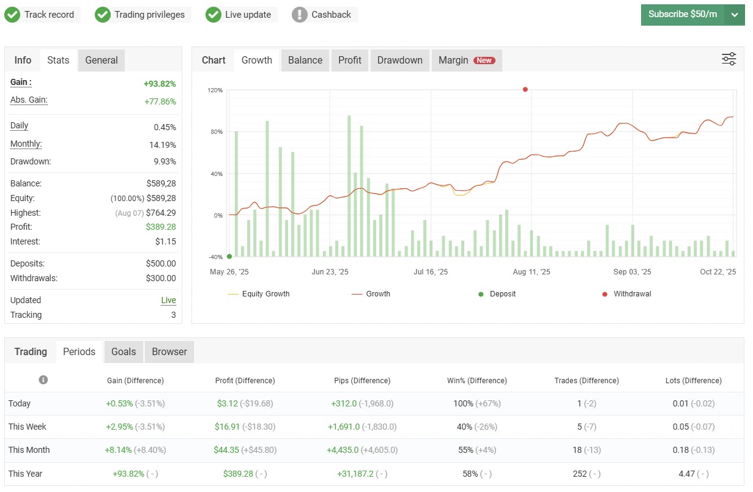Switch to the General tab
753x492 pixels.
(102, 60)
